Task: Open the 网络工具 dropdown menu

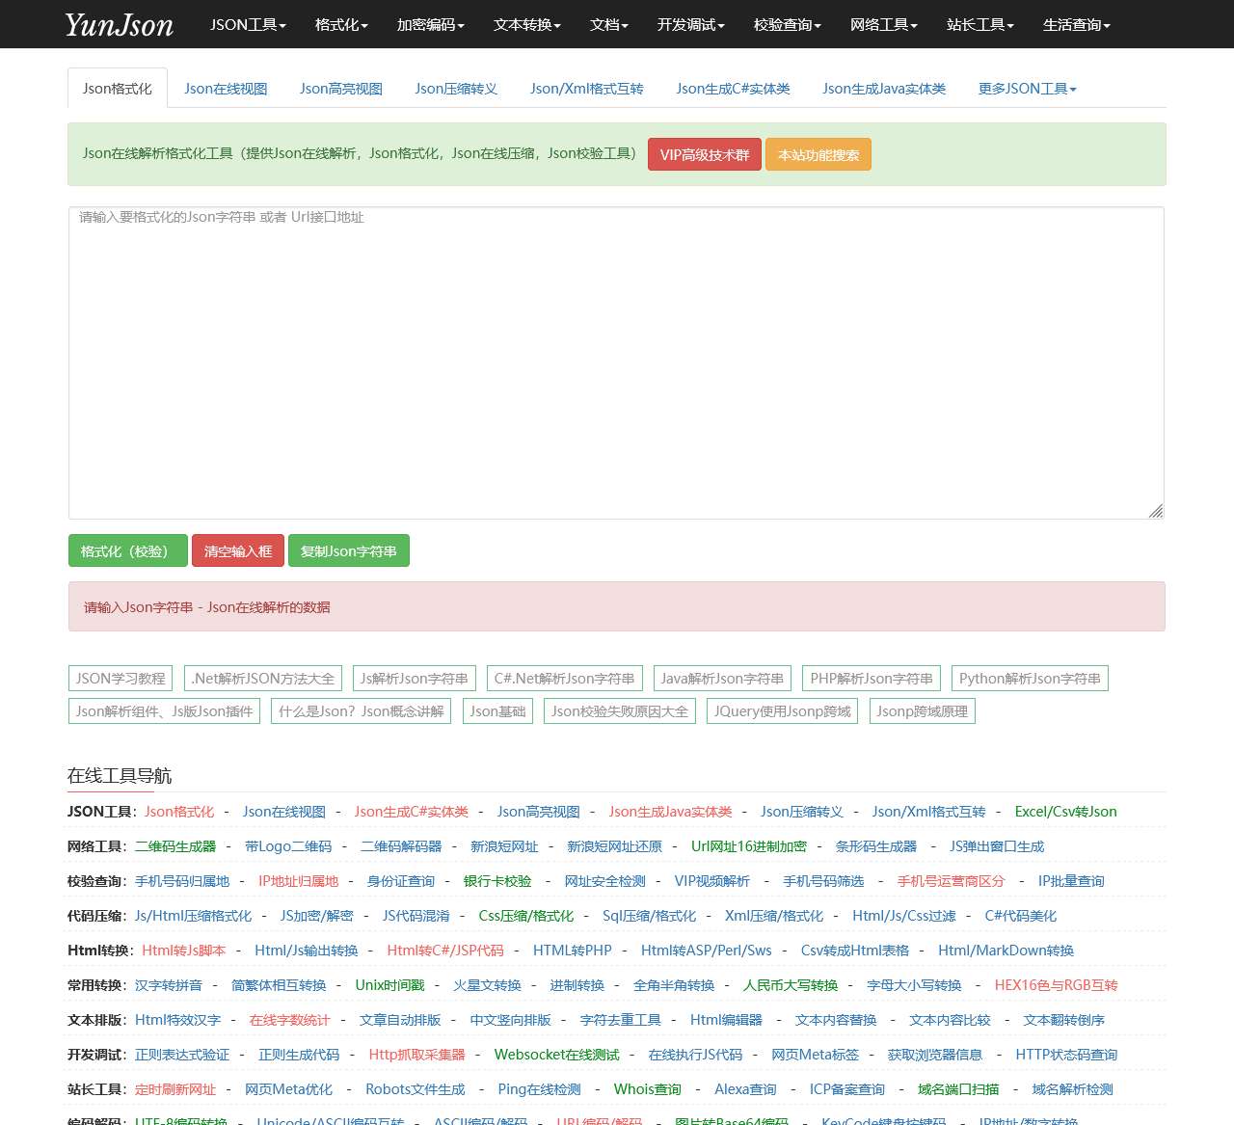Action: point(882,26)
